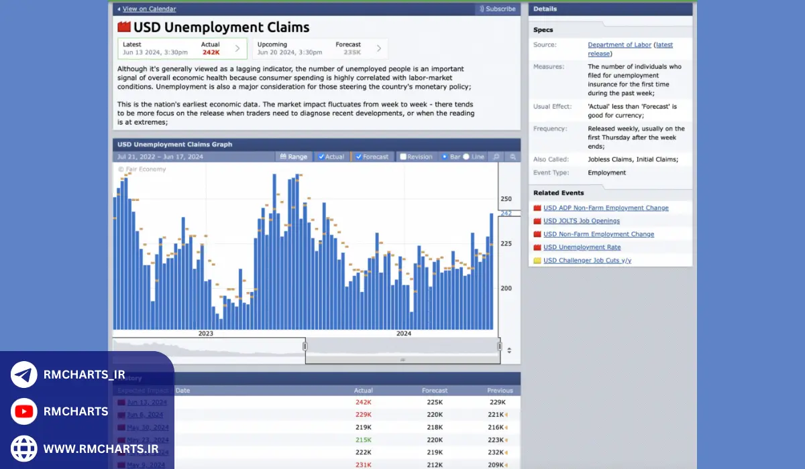Screen dimensions: 805x469
Task: Click the Subscribe bell icon
Action: (481, 9)
